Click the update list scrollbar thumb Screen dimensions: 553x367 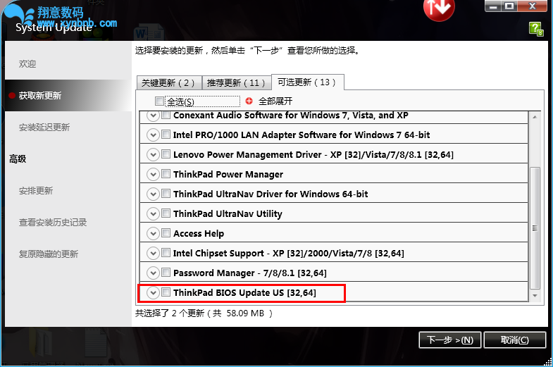pos(535,228)
